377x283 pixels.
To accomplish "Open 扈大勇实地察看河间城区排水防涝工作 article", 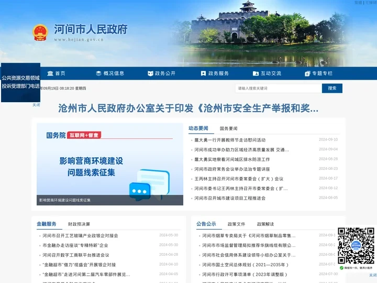I will (x=232, y=159).
